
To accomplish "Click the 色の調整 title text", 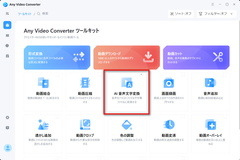I will tap(127, 135).
